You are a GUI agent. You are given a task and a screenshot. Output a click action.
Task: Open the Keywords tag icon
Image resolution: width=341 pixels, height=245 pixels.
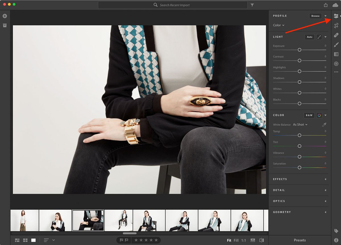(336, 231)
